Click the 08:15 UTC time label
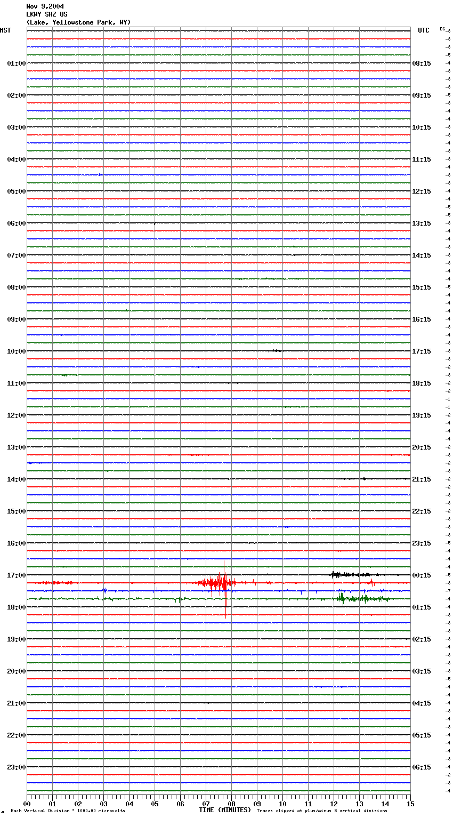 click(422, 63)
